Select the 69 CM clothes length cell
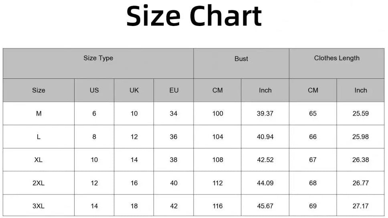388x218 pixels. pos(313,206)
